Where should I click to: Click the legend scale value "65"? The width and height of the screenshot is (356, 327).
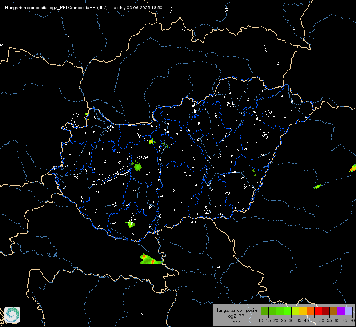coord(345,320)
